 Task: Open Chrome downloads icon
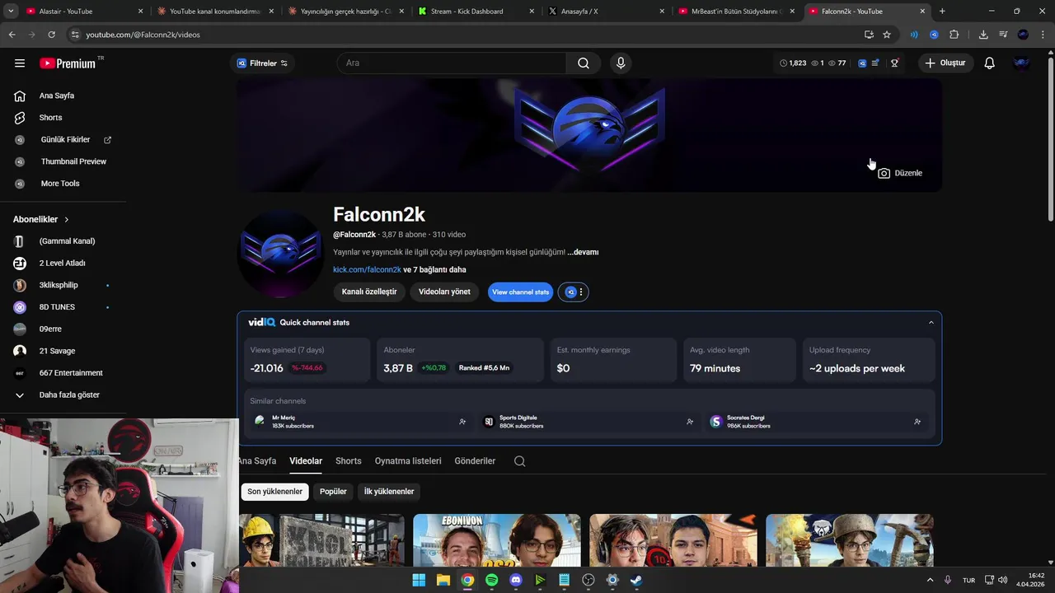[x=983, y=35]
